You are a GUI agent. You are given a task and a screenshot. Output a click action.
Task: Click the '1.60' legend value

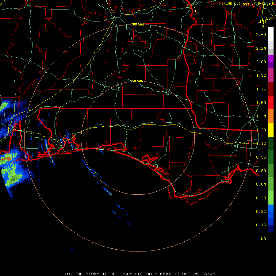tap(261, 103)
